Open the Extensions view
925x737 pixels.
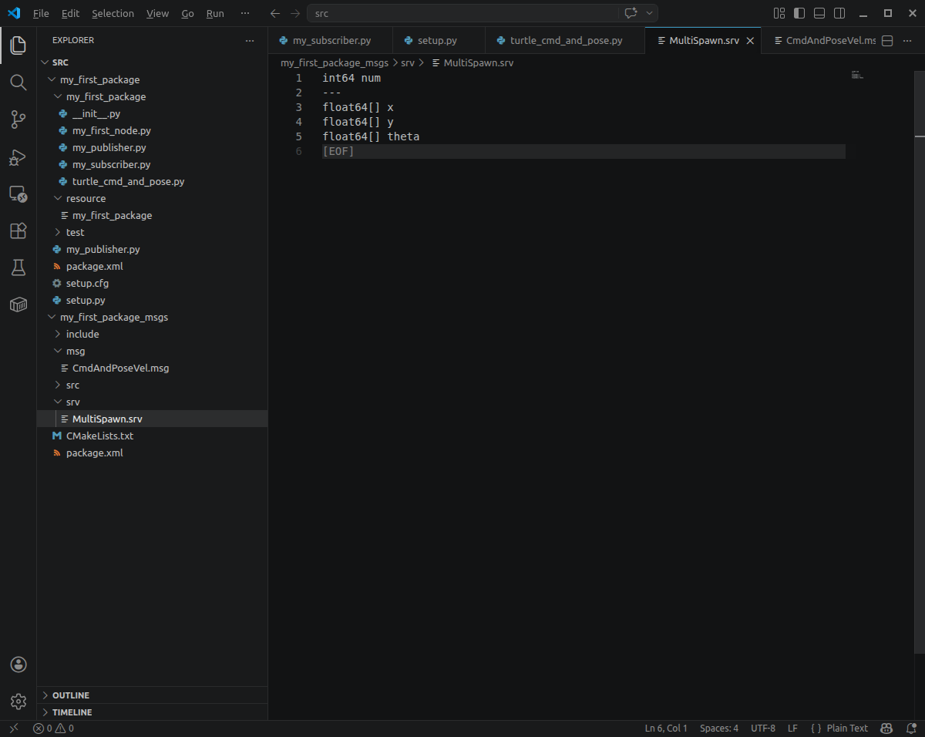point(18,231)
